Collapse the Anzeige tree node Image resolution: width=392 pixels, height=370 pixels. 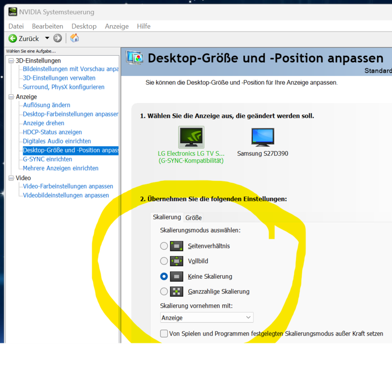pos(11,97)
